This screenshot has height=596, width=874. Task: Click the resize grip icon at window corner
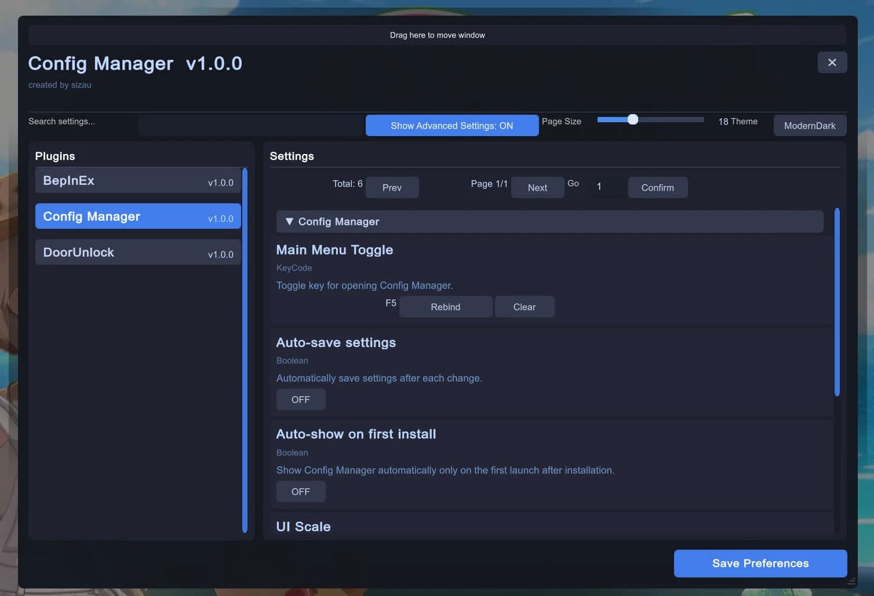click(x=851, y=582)
